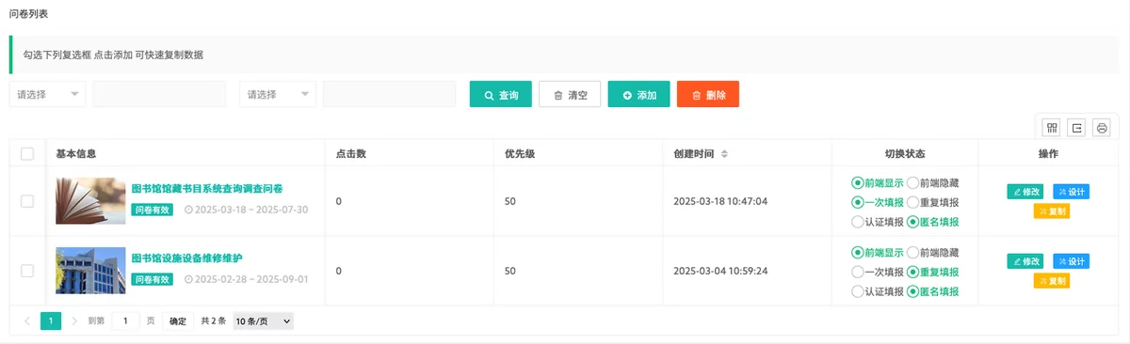Click date range 2025-02-28 ~ 2025-09-01
This screenshot has width=1130, height=344.
(250, 279)
